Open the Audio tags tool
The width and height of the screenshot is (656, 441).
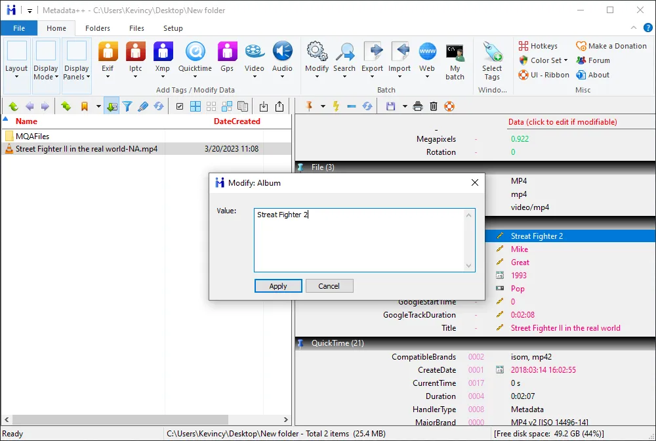coord(282,57)
